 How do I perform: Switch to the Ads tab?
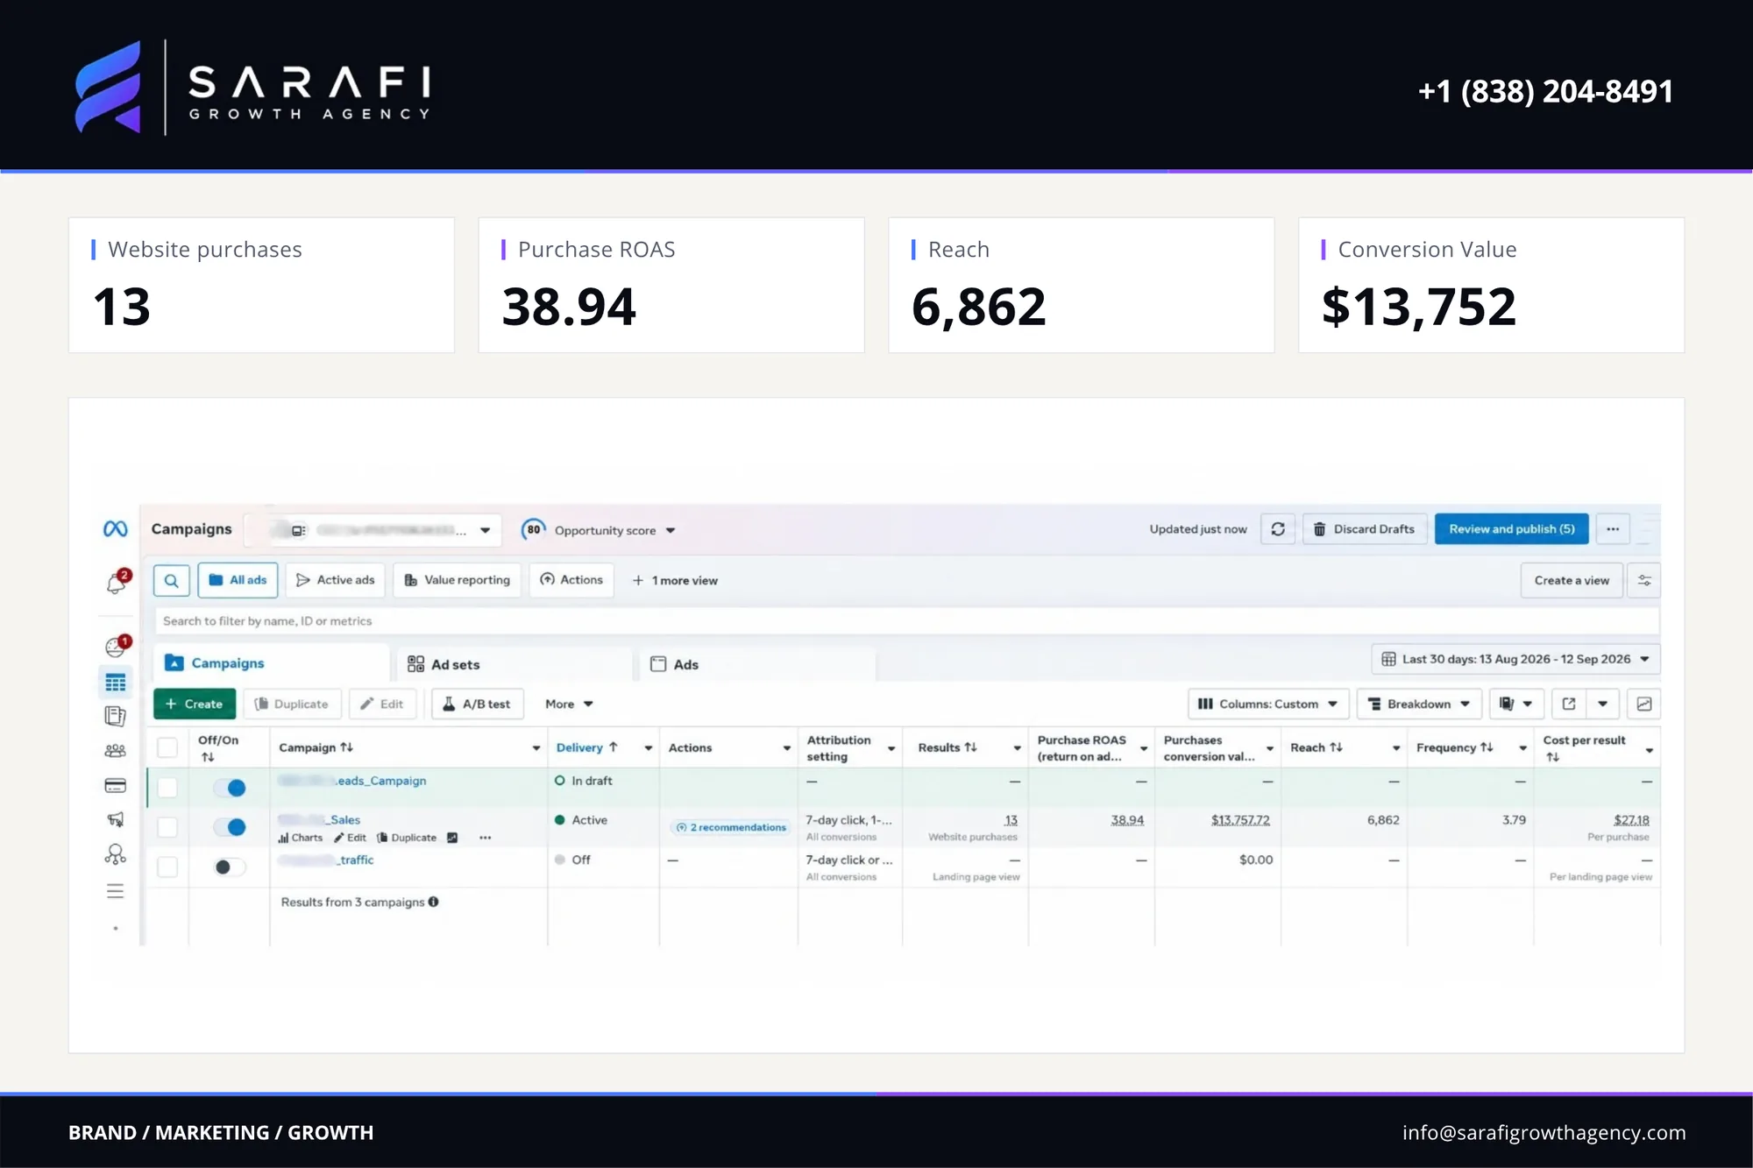[x=757, y=664]
